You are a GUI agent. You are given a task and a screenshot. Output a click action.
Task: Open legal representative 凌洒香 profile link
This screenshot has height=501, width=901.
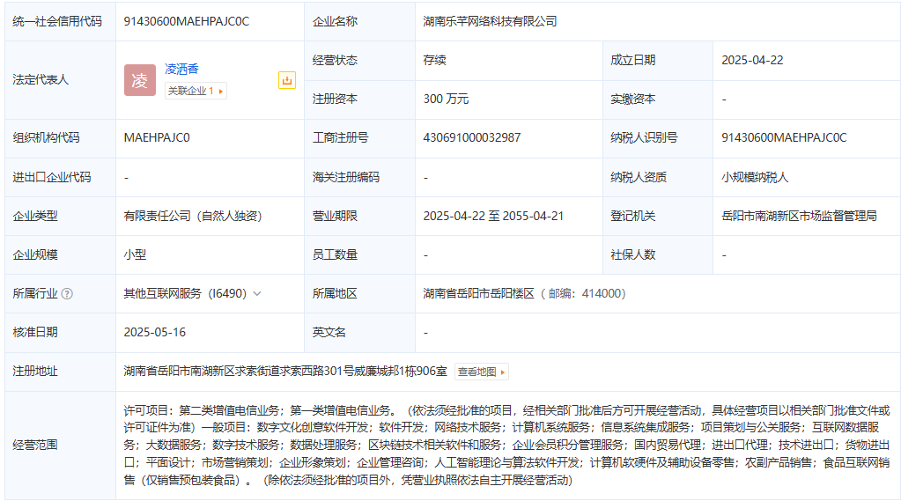[x=182, y=69]
